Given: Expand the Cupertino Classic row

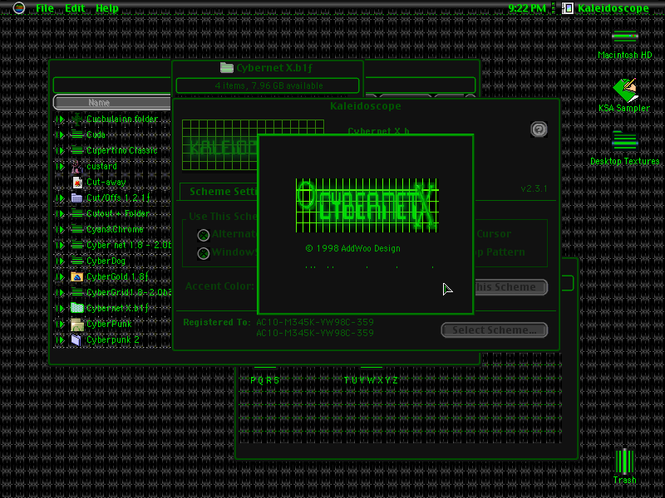Looking at the screenshot, I should coord(60,151).
